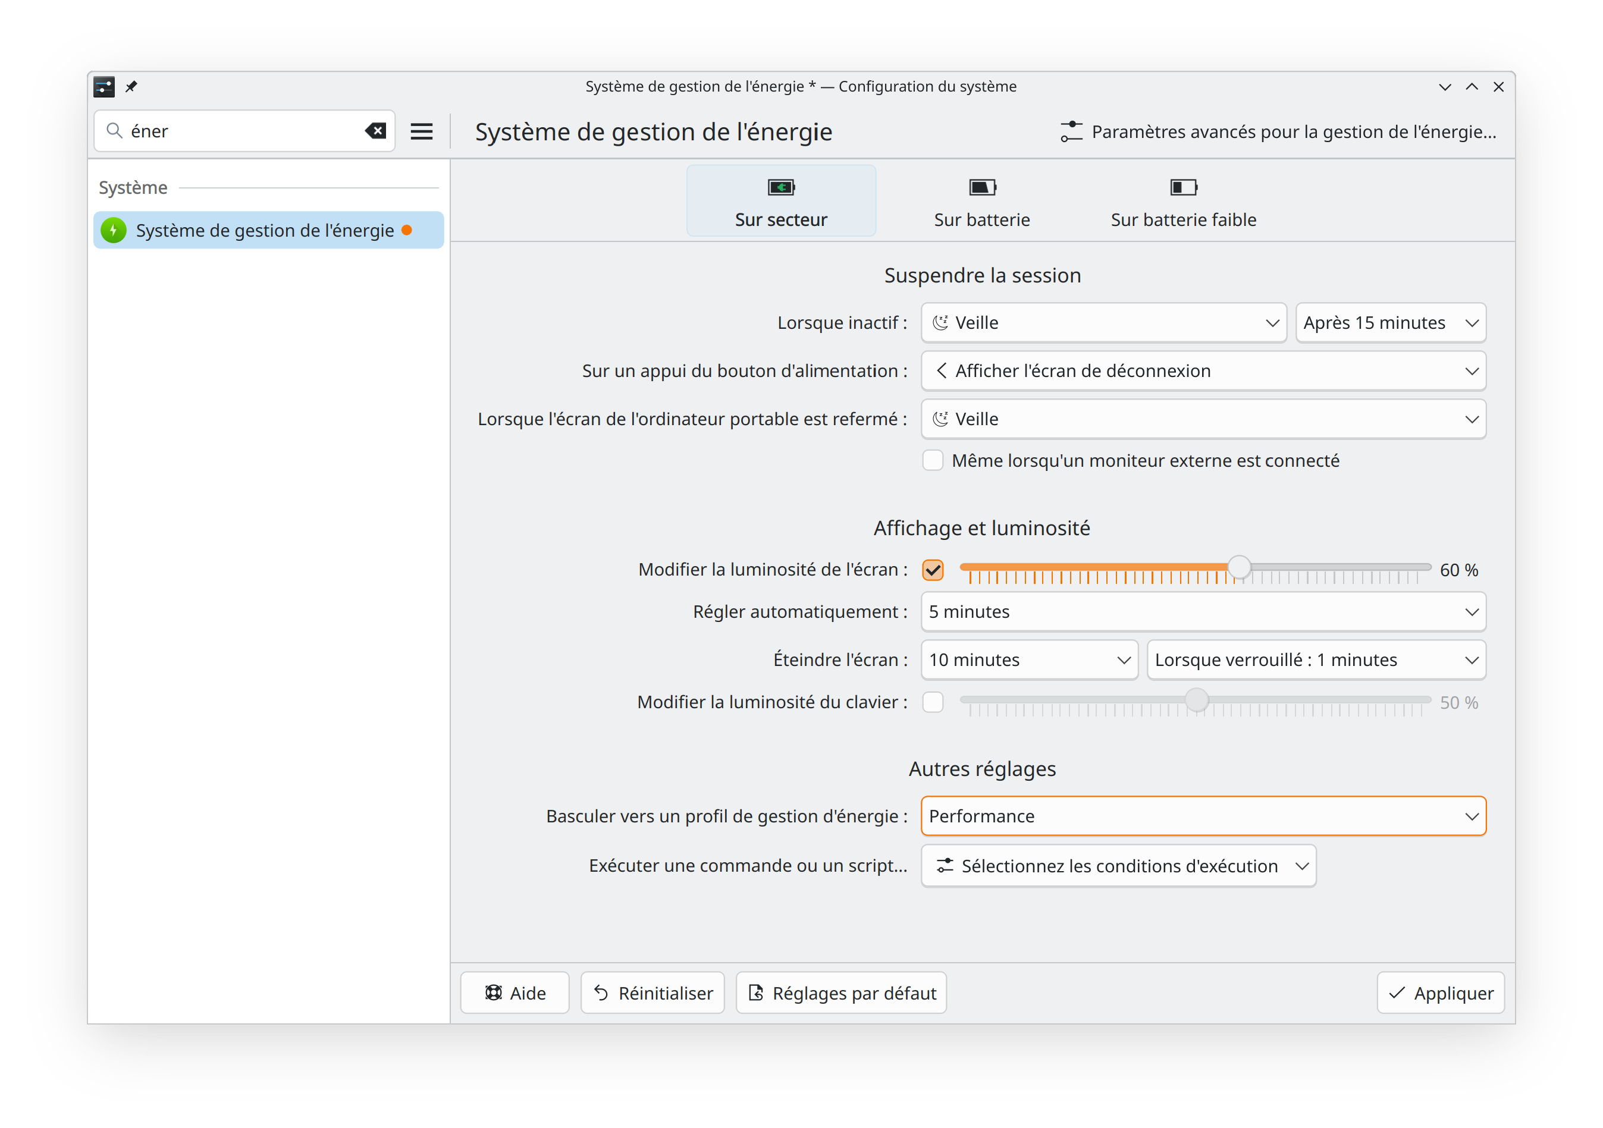Minimize the window with the down chevron

click(x=1445, y=87)
